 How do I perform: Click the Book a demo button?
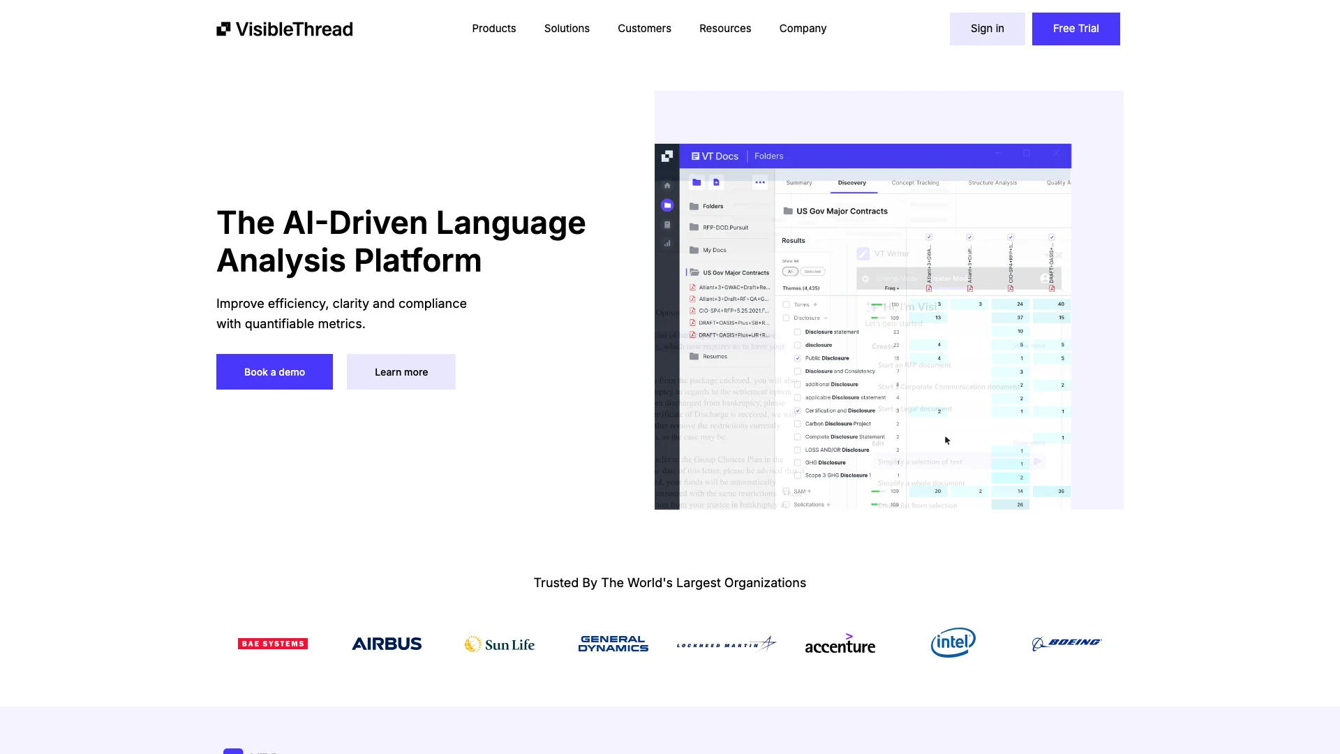coord(274,372)
